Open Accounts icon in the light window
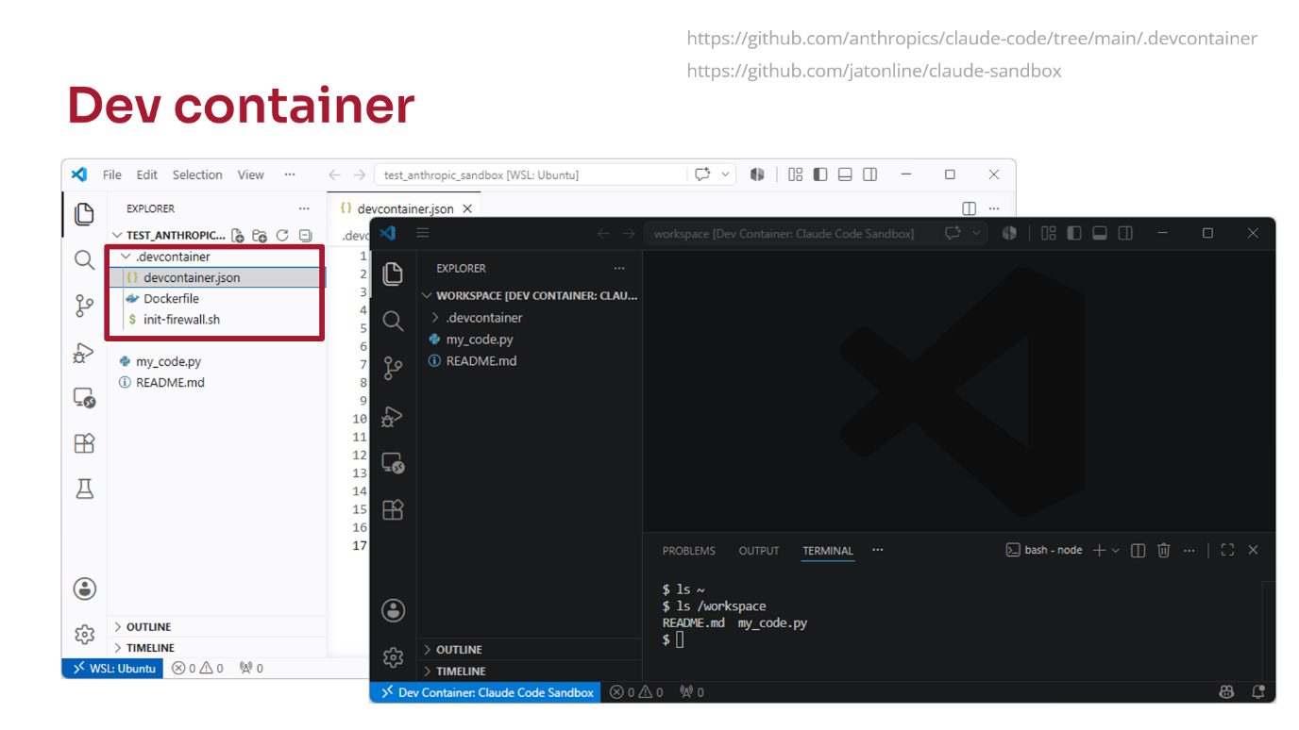This screenshot has height=730, width=1299. (84, 589)
